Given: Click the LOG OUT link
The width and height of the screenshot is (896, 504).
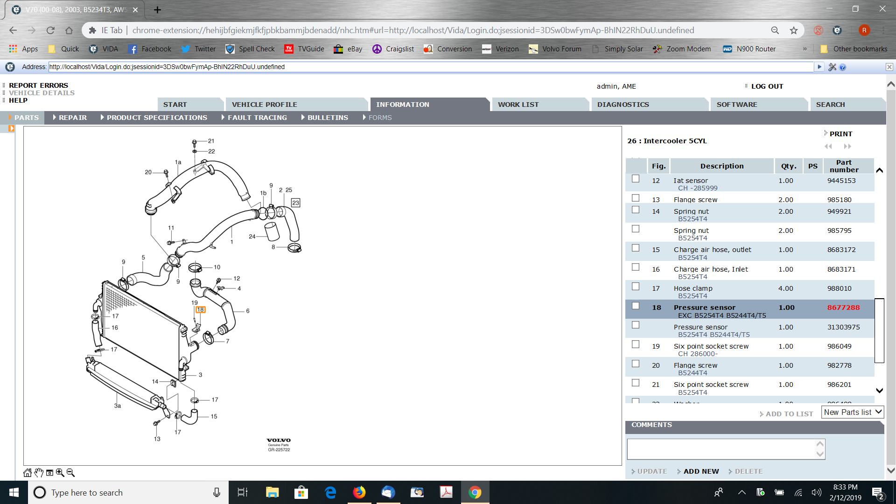Looking at the screenshot, I should pyautogui.click(x=767, y=86).
